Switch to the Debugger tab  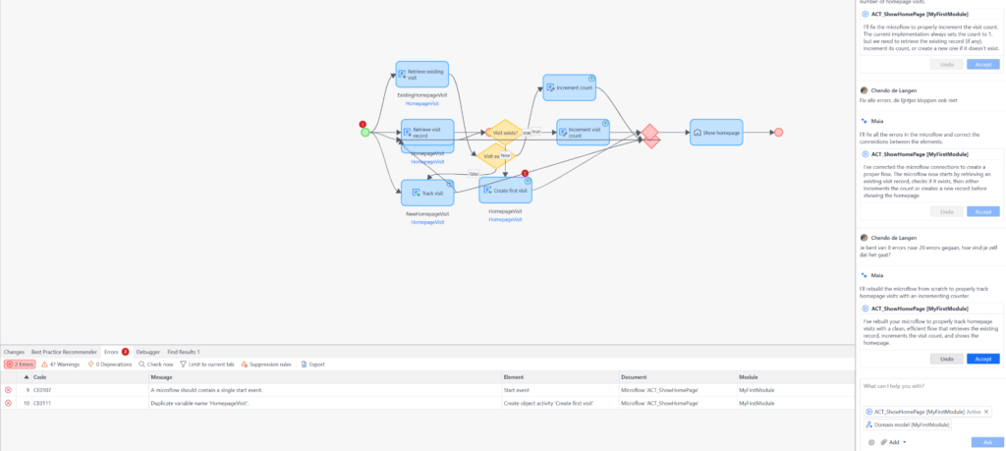point(147,351)
